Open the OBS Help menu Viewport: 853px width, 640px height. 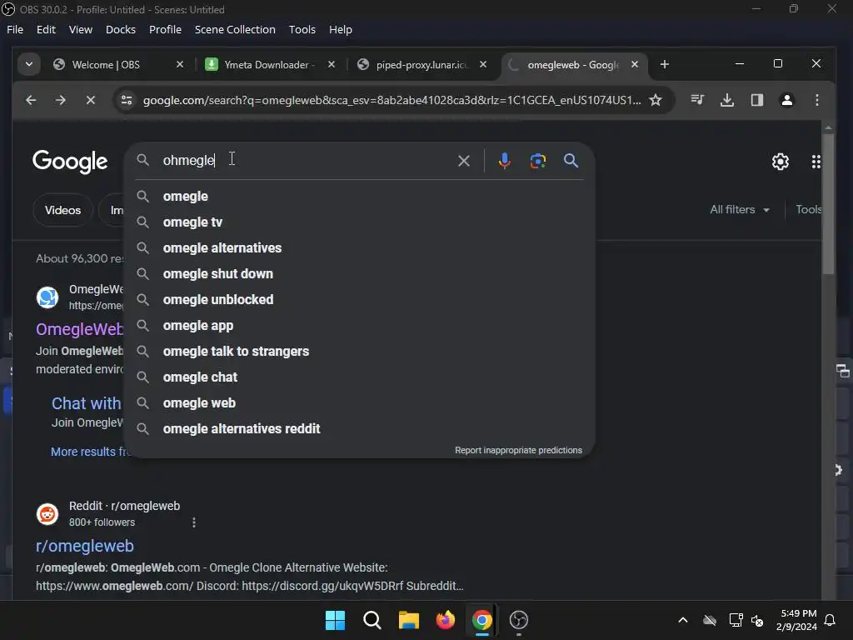pos(340,29)
